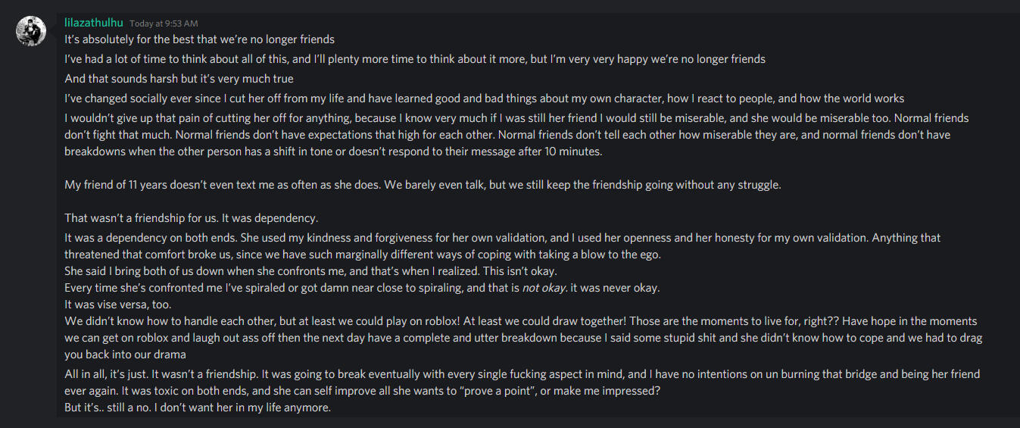Click the "Today at 9:53 AM" timestamp

164,23
